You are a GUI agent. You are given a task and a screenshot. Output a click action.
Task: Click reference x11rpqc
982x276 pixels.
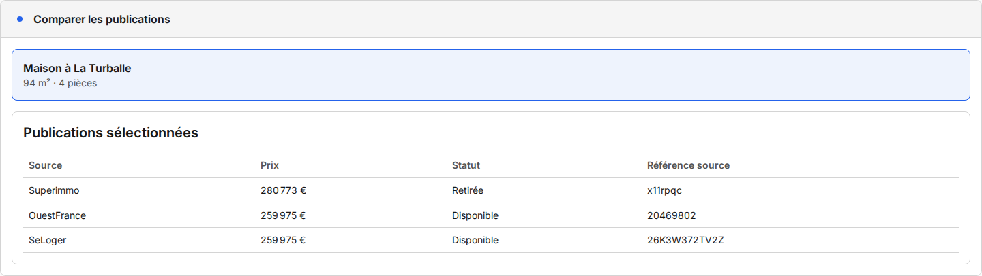click(x=664, y=191)
